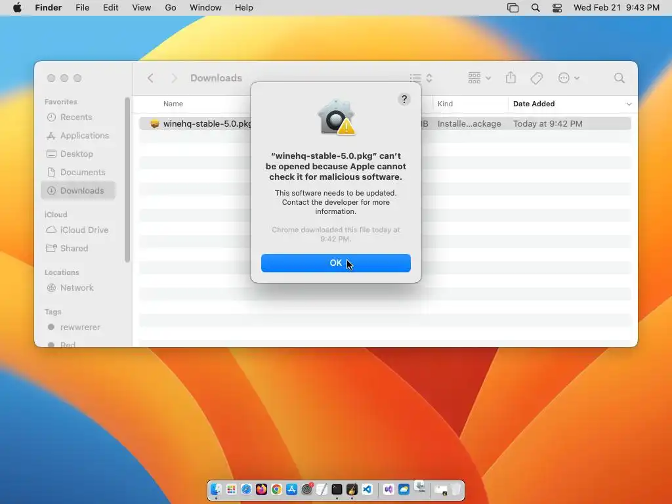Open the File menu
This screenshot has height=504, width=672.
[x=82, y=8]
